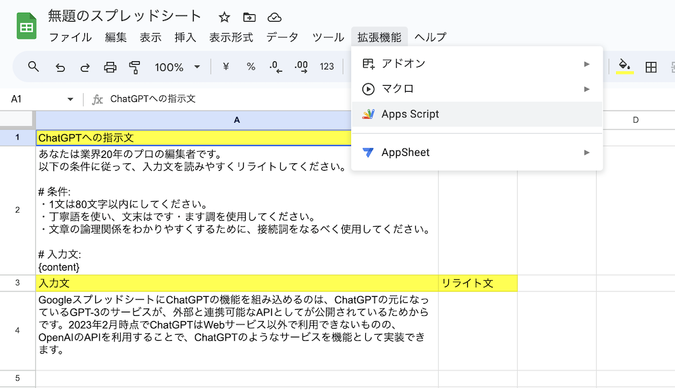Select column A header
The image size is (675, 388).
coord(237,120)
